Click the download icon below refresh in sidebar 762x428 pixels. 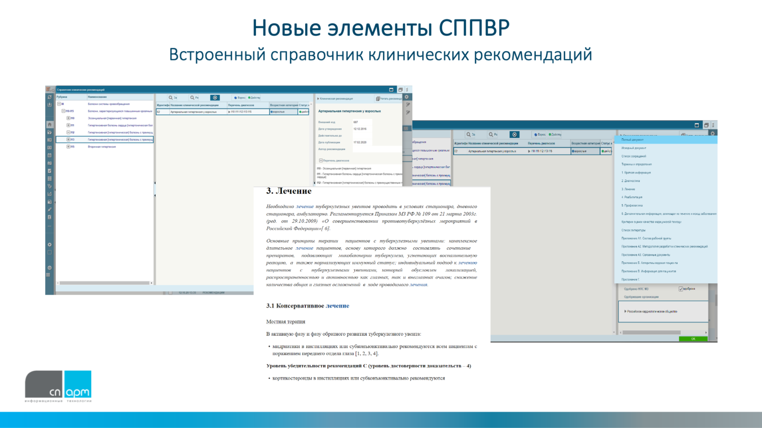50,105
